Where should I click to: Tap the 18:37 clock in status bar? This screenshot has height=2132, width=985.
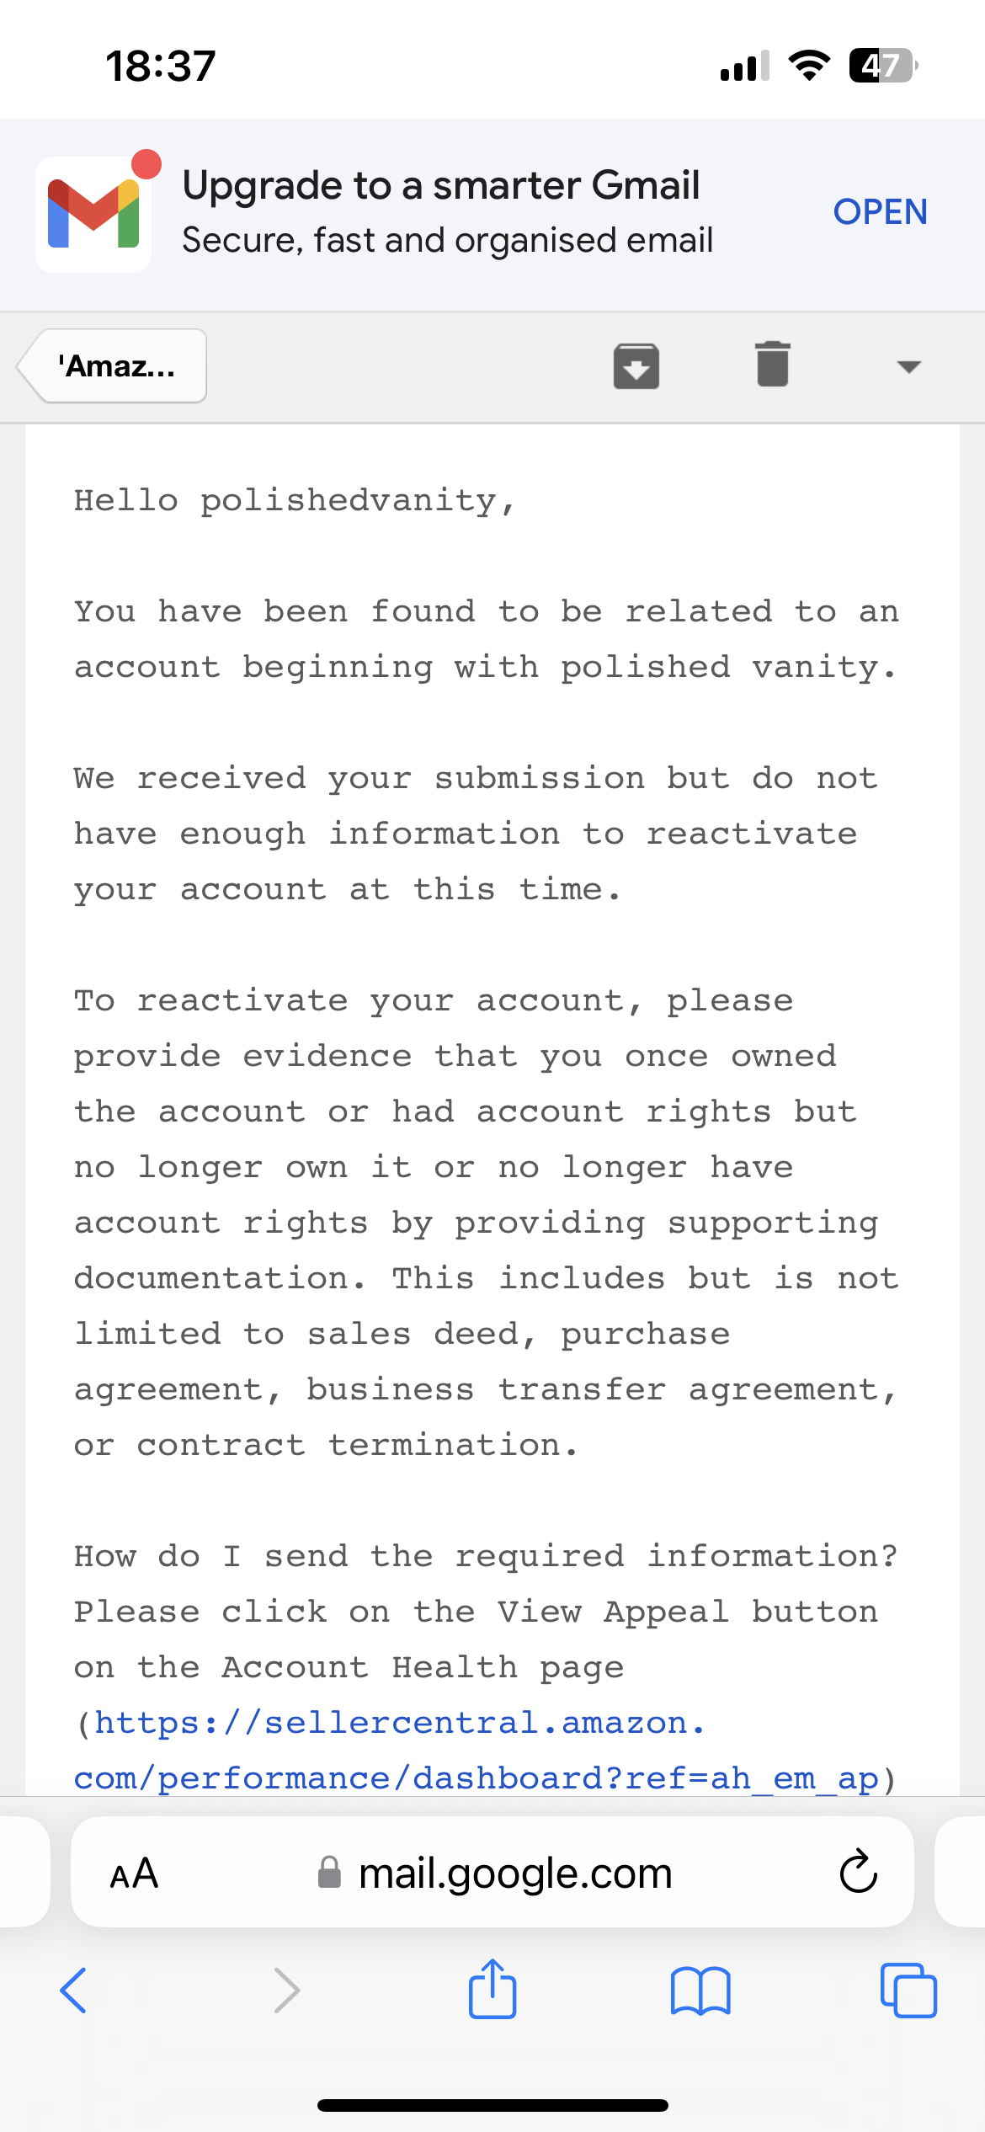pyautogui.click(x=161, y=66)
